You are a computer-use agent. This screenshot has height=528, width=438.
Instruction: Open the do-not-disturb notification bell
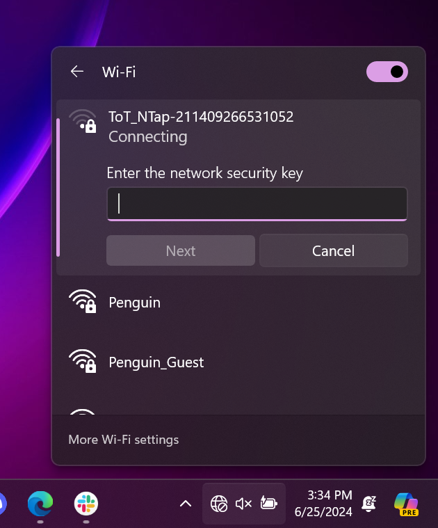pos(368,504)
